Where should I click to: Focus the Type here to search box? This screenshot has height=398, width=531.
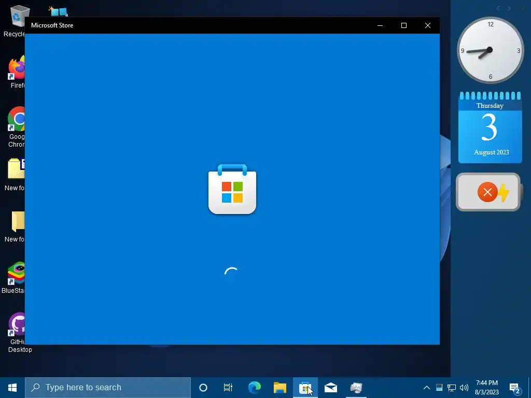pos(108,388)
